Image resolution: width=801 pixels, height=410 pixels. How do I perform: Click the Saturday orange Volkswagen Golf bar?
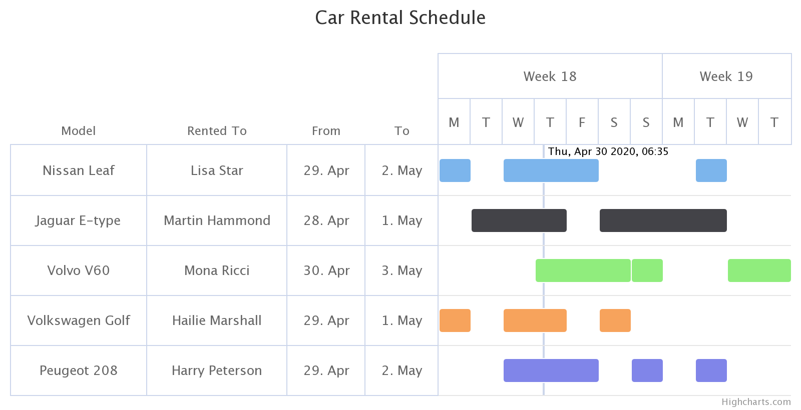click(615, 320)
